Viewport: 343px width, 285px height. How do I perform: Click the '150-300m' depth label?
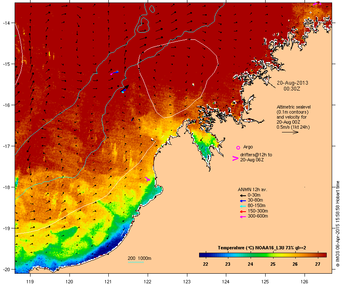[258, 211]
